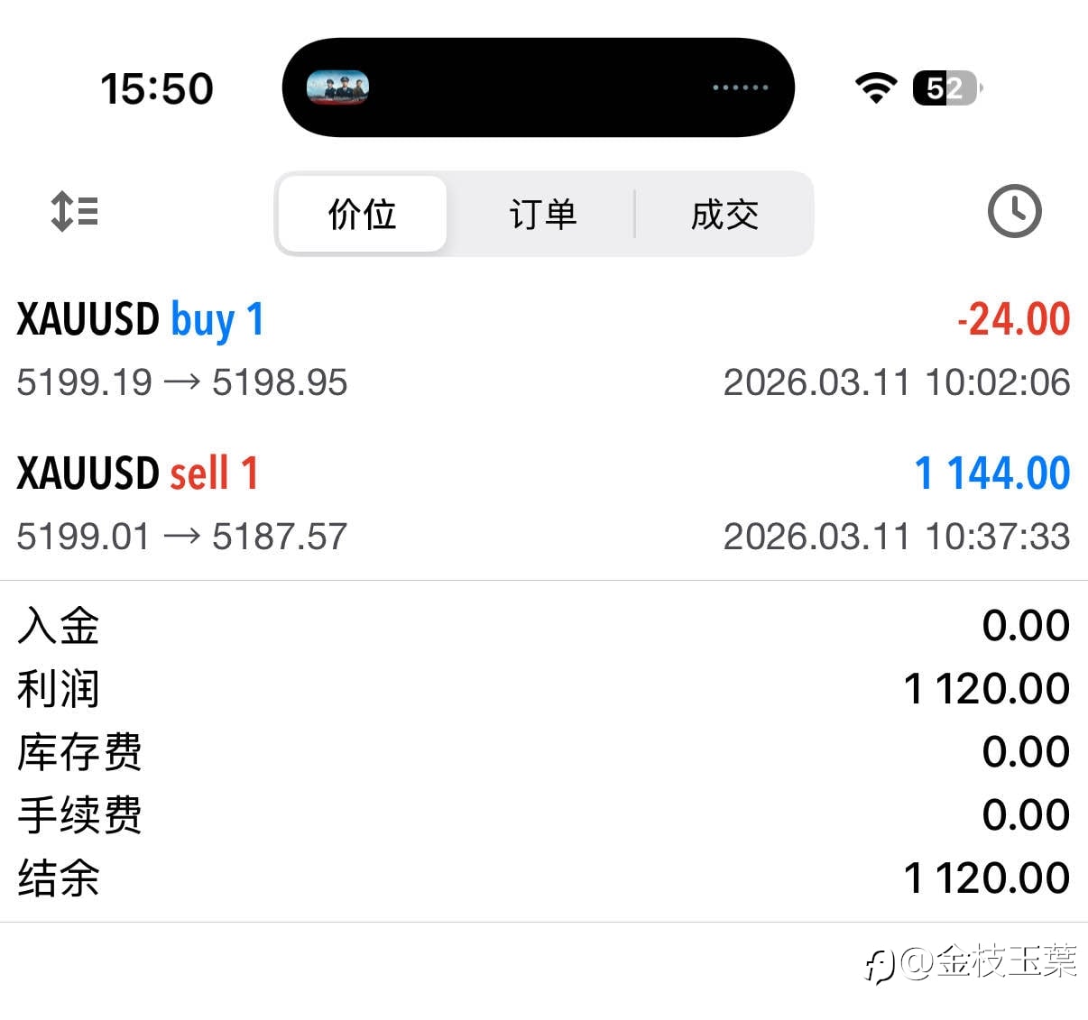1088x1020 pixels.
Task: Tap the Wi-Fi status icon
Action: point(875,87)
